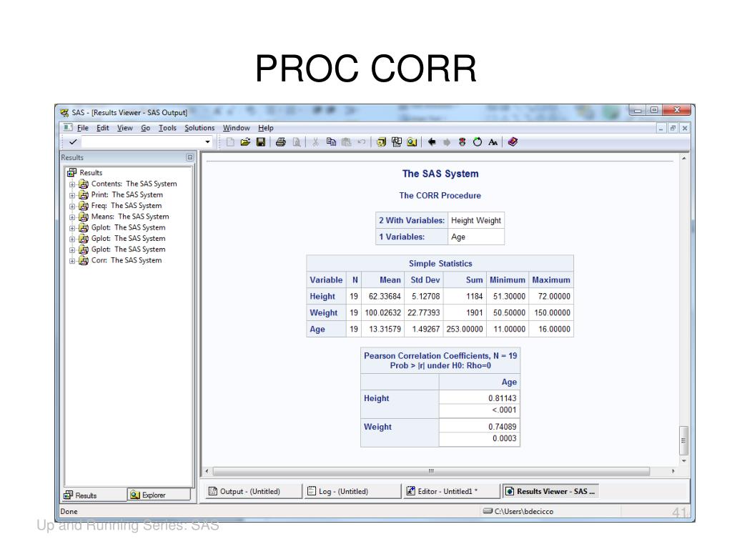732x549 pixels.
Task: Switch to the Explorer bottom tab
Action: pos(159,495)
